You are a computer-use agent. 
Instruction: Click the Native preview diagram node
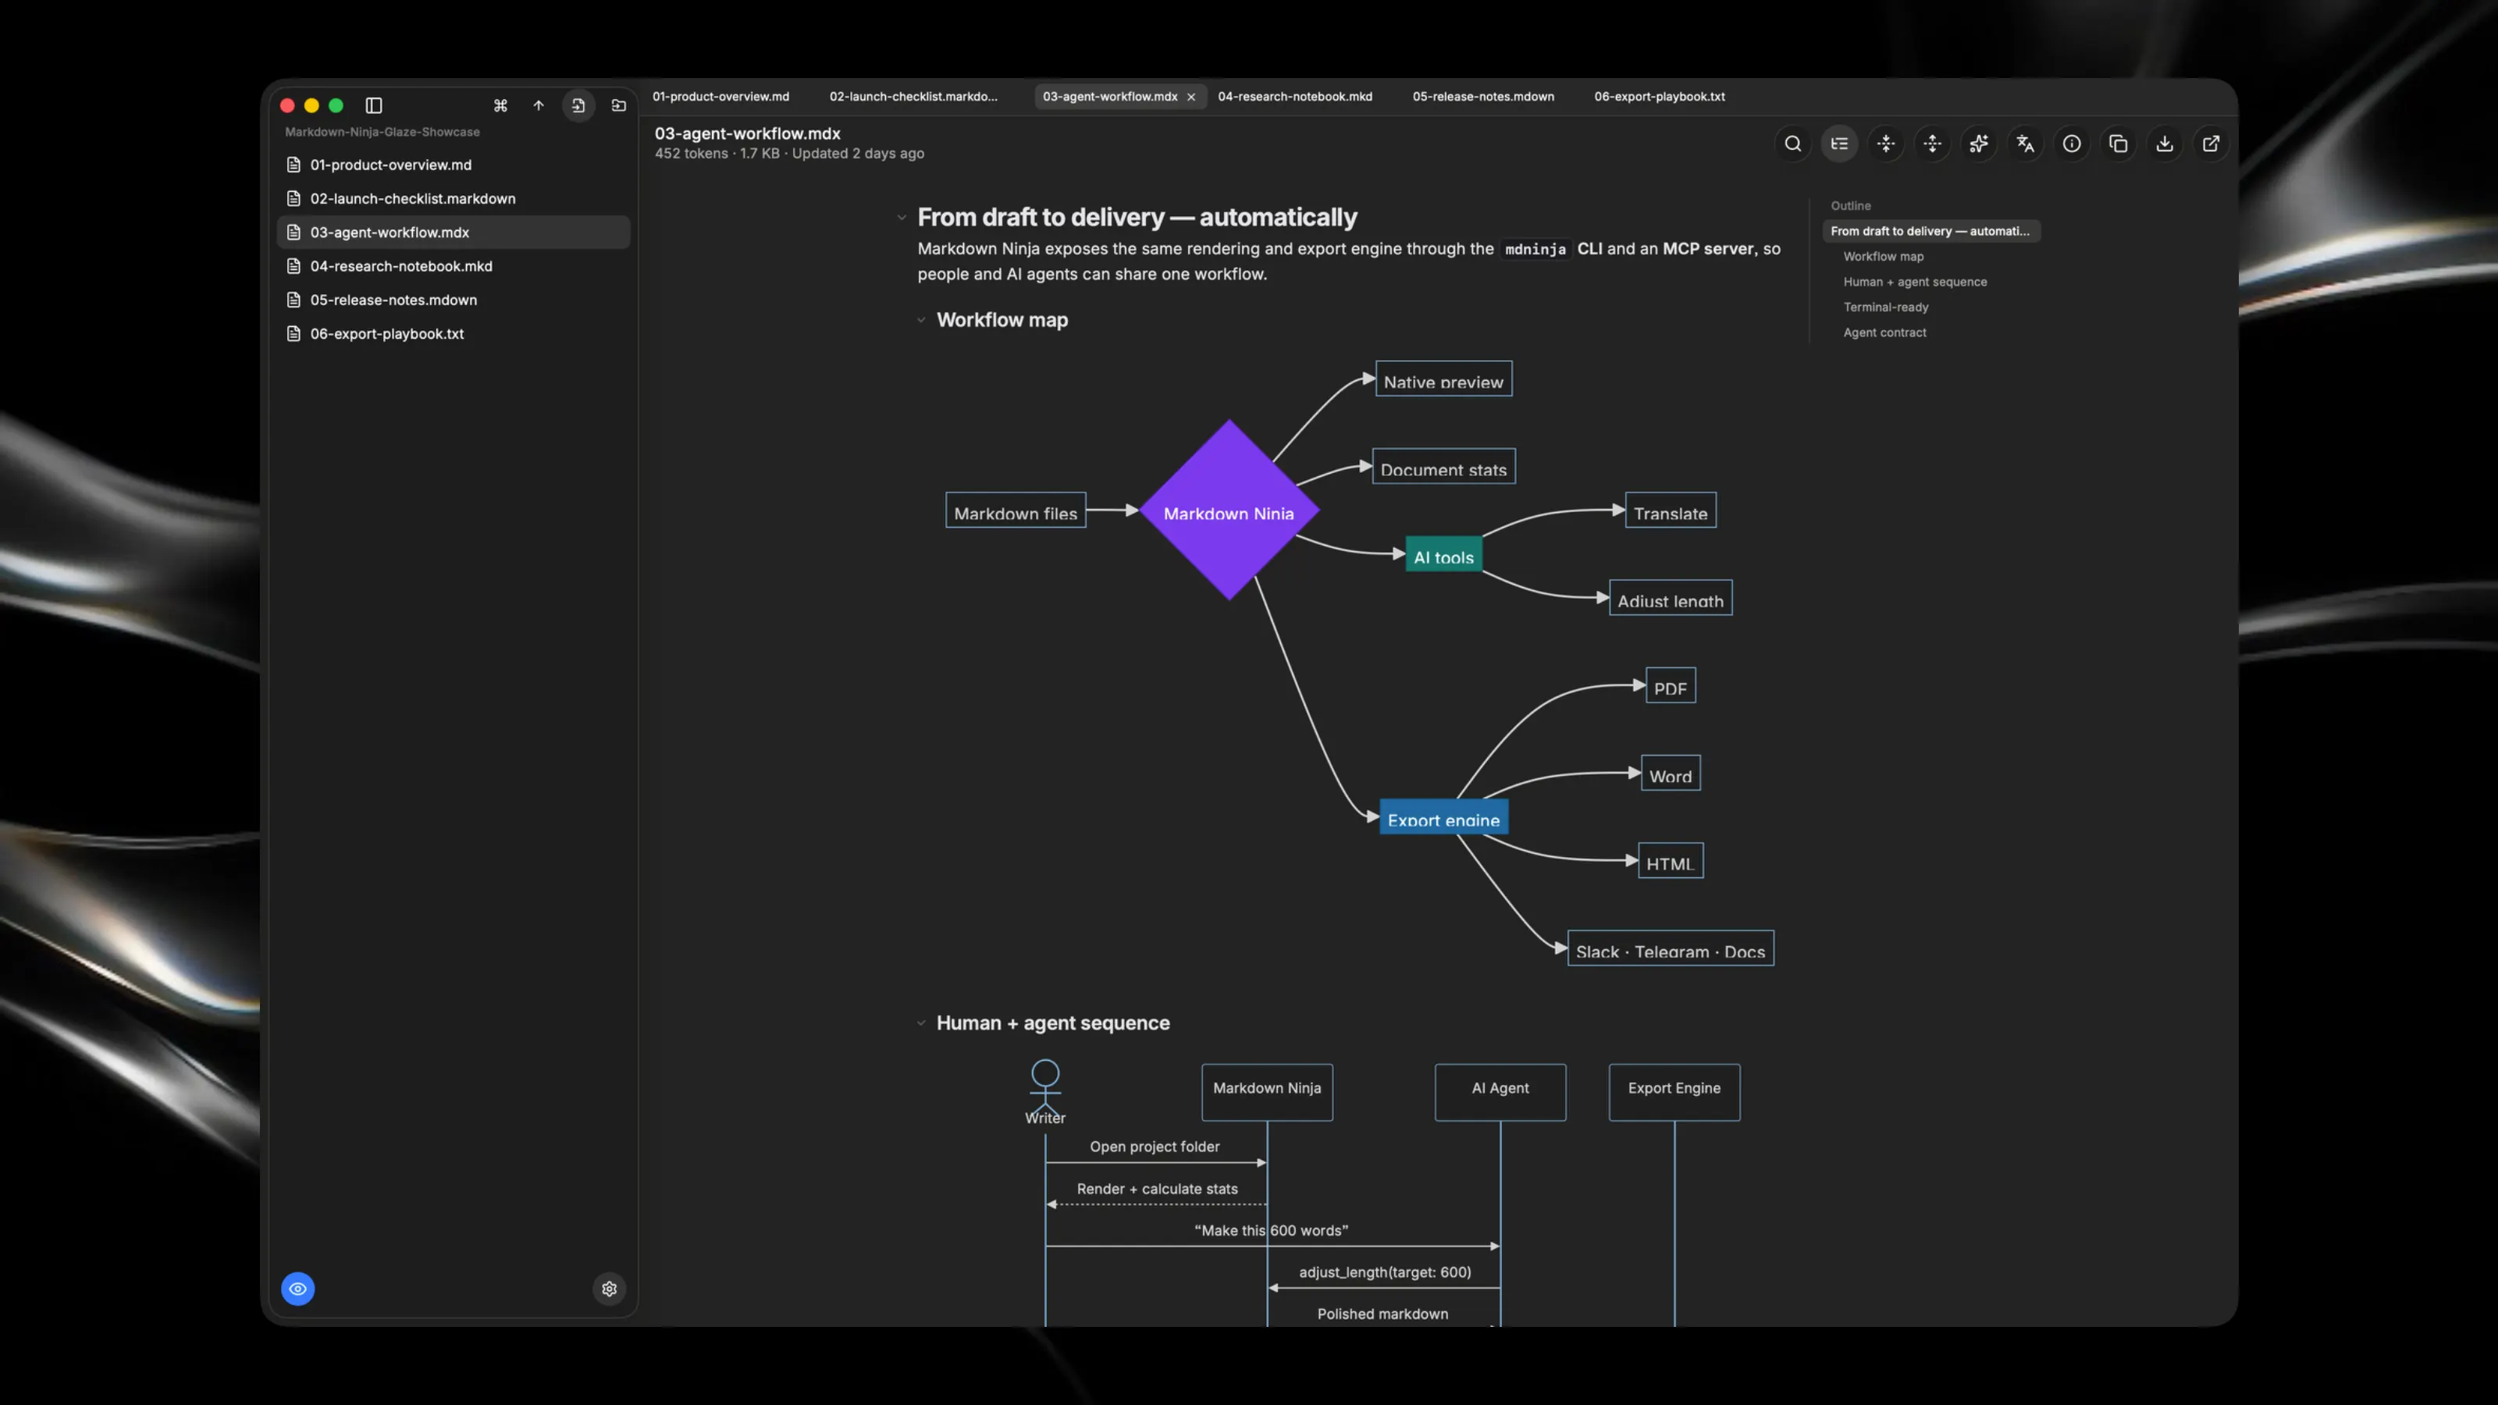(x=1443, y=379)
